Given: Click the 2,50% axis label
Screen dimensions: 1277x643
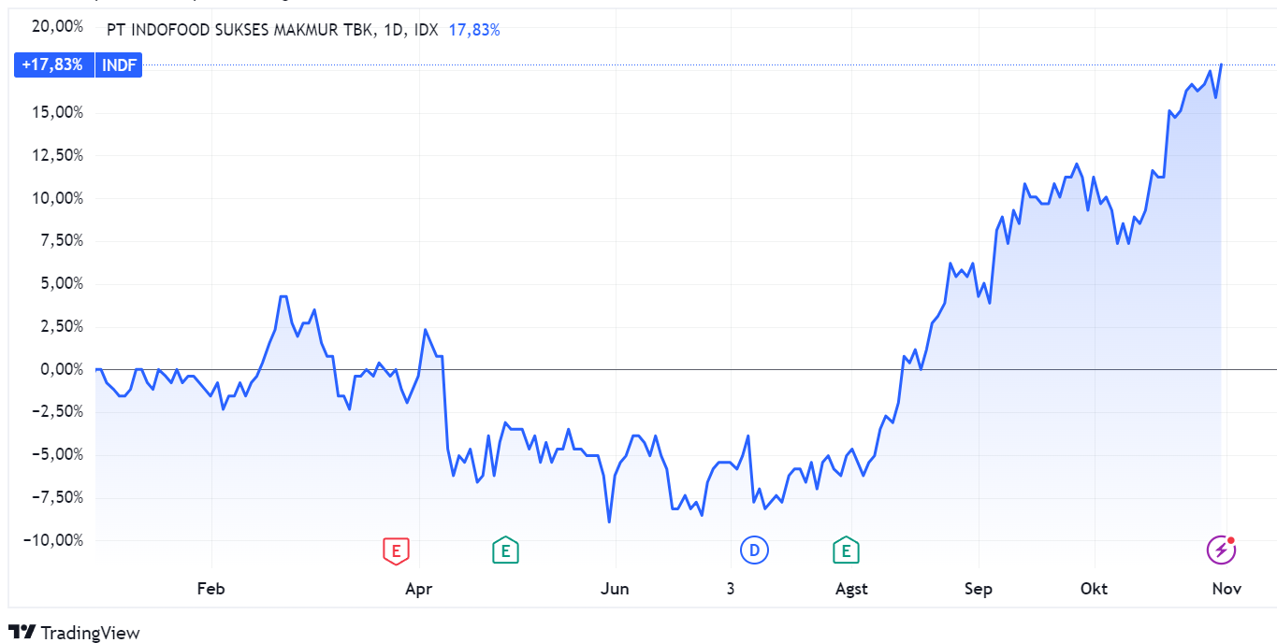Looking at the screenshot, I should 62,326.
